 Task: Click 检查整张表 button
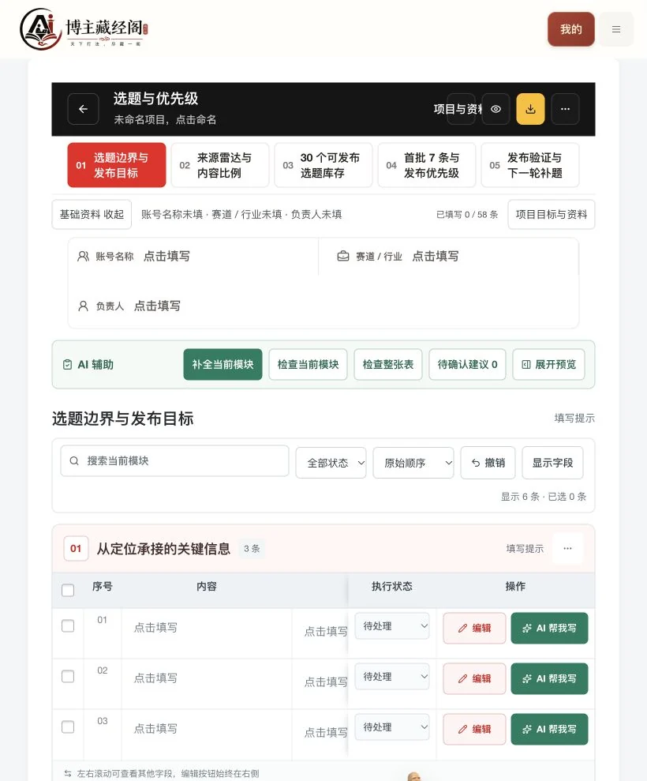pyautogui.click(x=388, y=365)
